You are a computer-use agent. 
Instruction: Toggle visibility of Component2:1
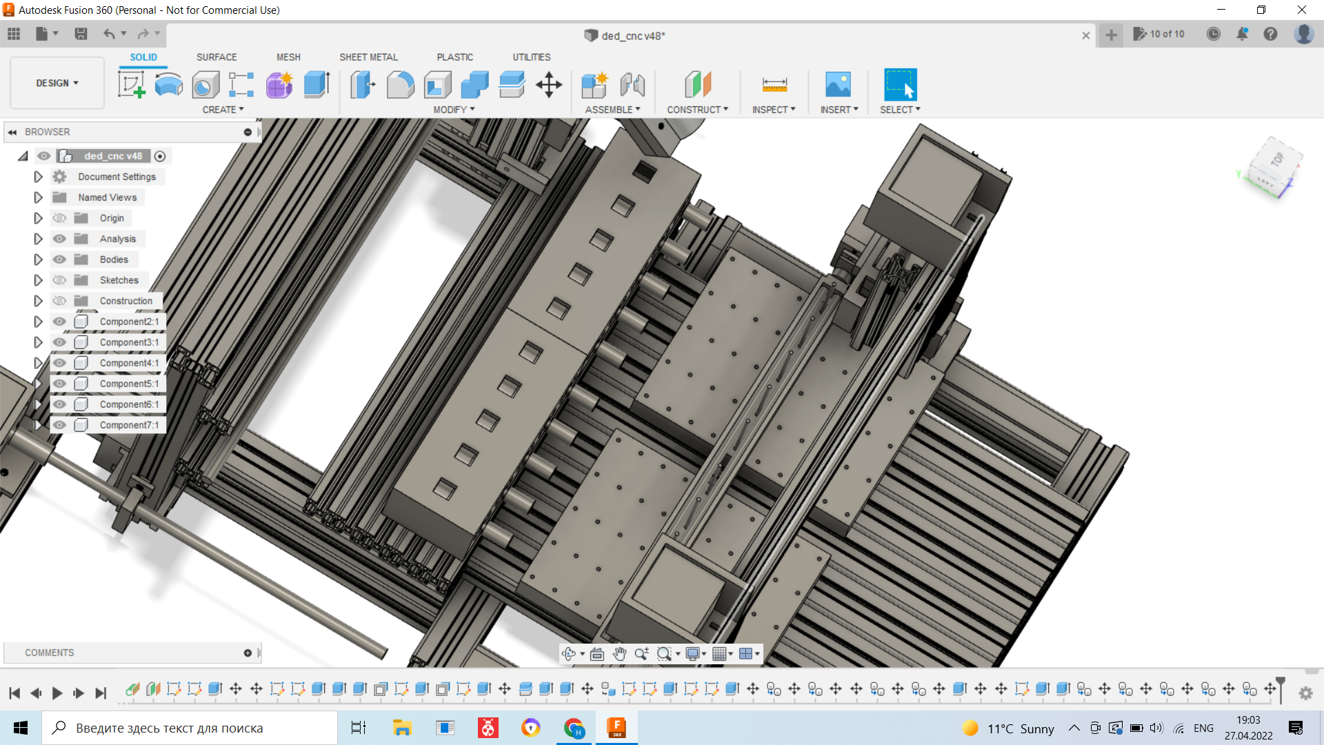[x=60, y=321]
